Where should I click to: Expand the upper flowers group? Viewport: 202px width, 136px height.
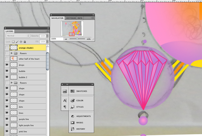[x=11, y=53]
